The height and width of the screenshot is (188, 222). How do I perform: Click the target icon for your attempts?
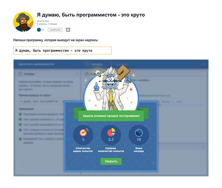pos(84,133)
